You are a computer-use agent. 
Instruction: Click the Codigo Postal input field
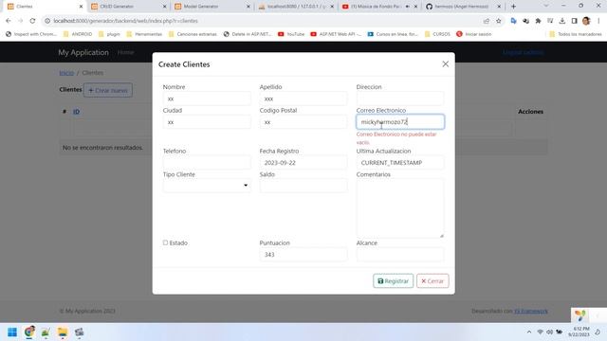tap(303, 122)
